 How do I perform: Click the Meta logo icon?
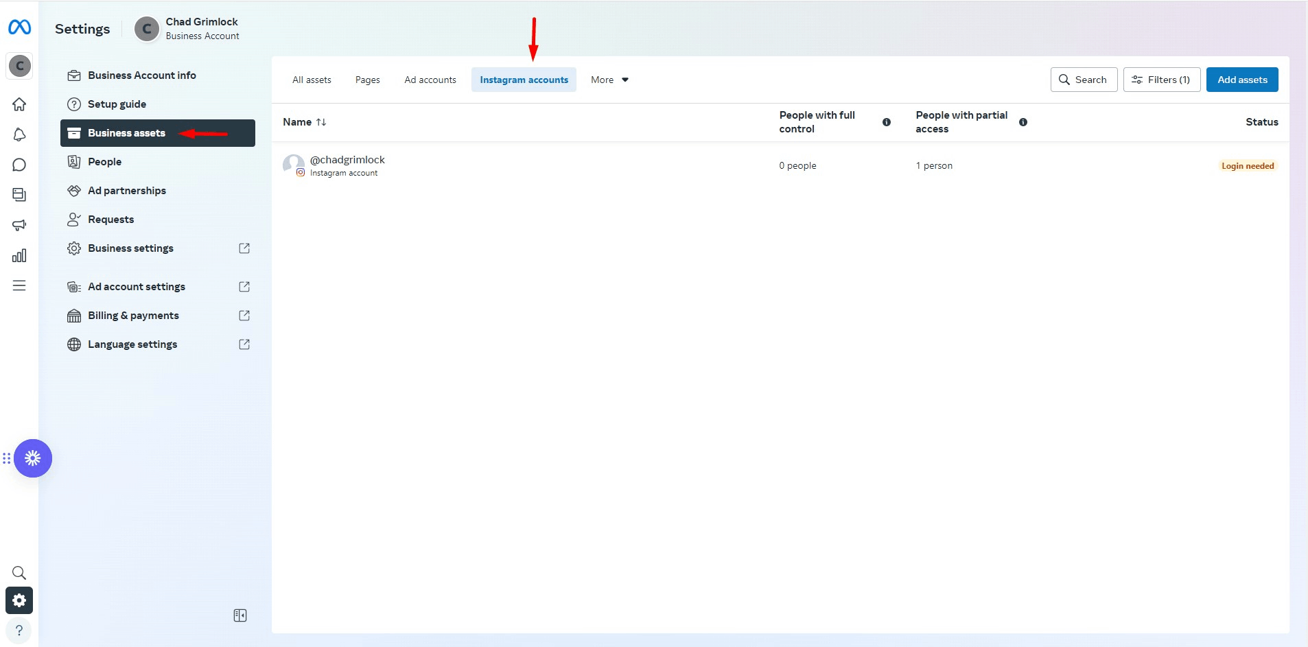click(19, 27)
